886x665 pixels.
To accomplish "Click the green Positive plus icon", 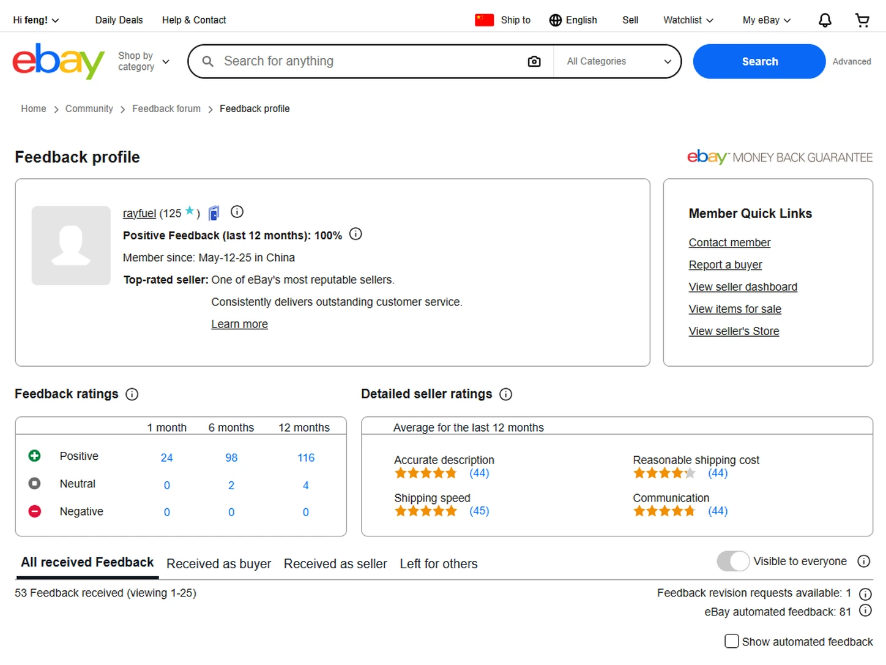I will [35, 456].
